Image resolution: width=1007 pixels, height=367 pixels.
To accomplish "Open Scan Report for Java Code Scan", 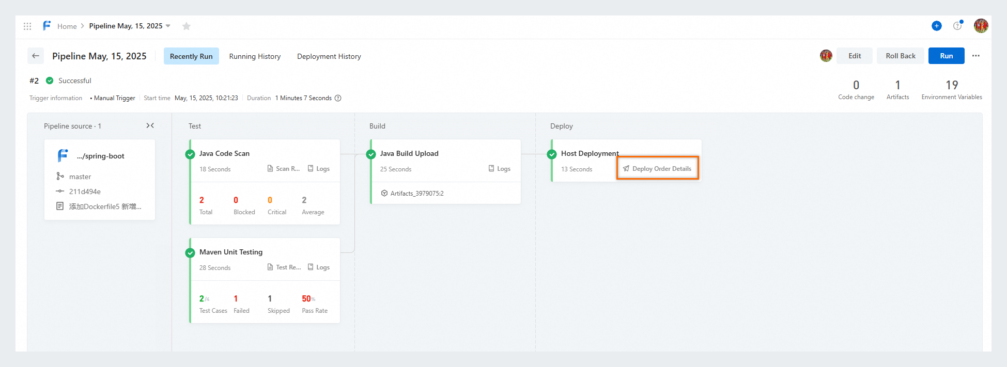I will click(x=284, y=169).
